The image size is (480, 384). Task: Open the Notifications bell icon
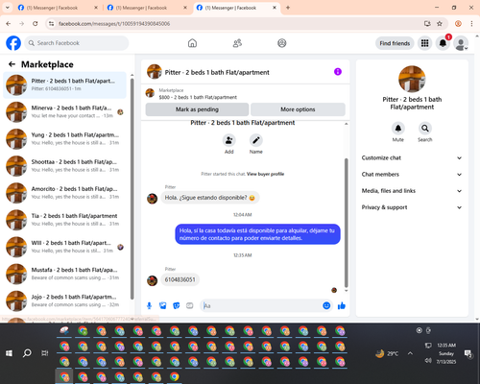[x=443, y=43]
